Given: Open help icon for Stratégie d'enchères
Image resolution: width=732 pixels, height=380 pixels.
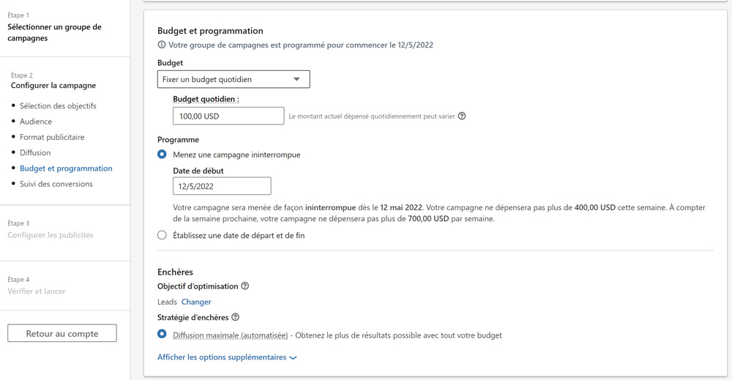Looking at the screenshot, I should coord(235,317).
